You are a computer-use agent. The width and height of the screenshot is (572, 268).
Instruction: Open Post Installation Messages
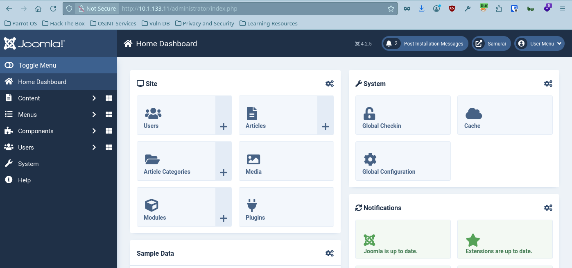point(425,43)
